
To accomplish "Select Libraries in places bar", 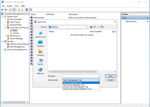I will click(x=40, y=53).
